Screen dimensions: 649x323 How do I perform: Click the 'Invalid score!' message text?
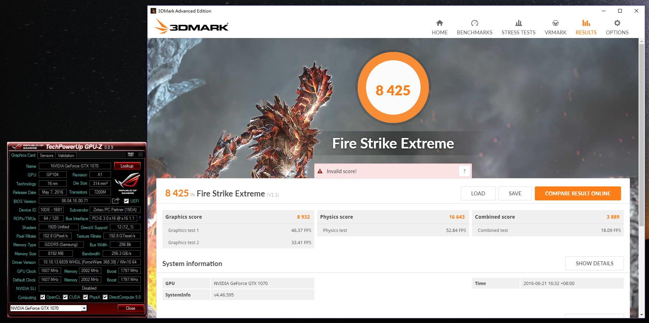coord(342,171)
